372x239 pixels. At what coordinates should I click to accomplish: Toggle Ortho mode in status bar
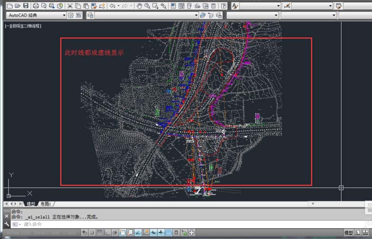click(x=107, y=232)
